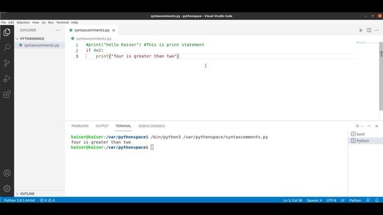Open the Explorer view in activity bar
Screen dimensions: 383x215
click(x=7, y=32)
